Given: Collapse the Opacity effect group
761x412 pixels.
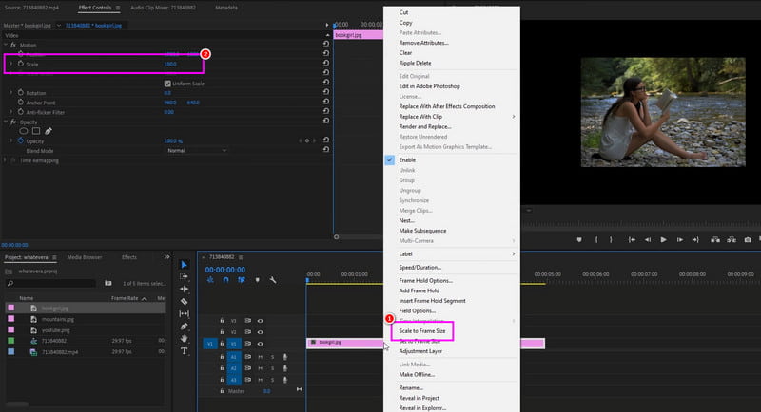Looking at the screenshot, I should (x=6, y=122).
